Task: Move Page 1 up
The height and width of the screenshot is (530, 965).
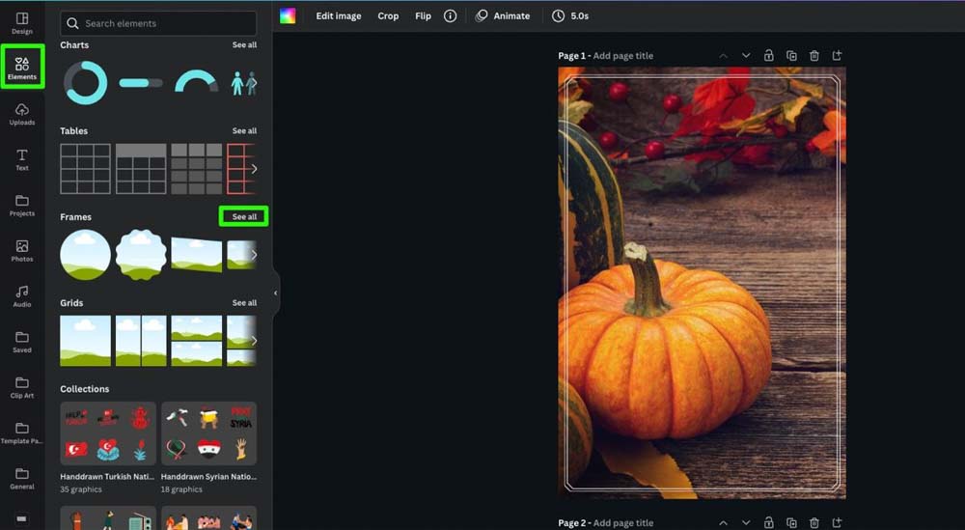Action: 724,55
